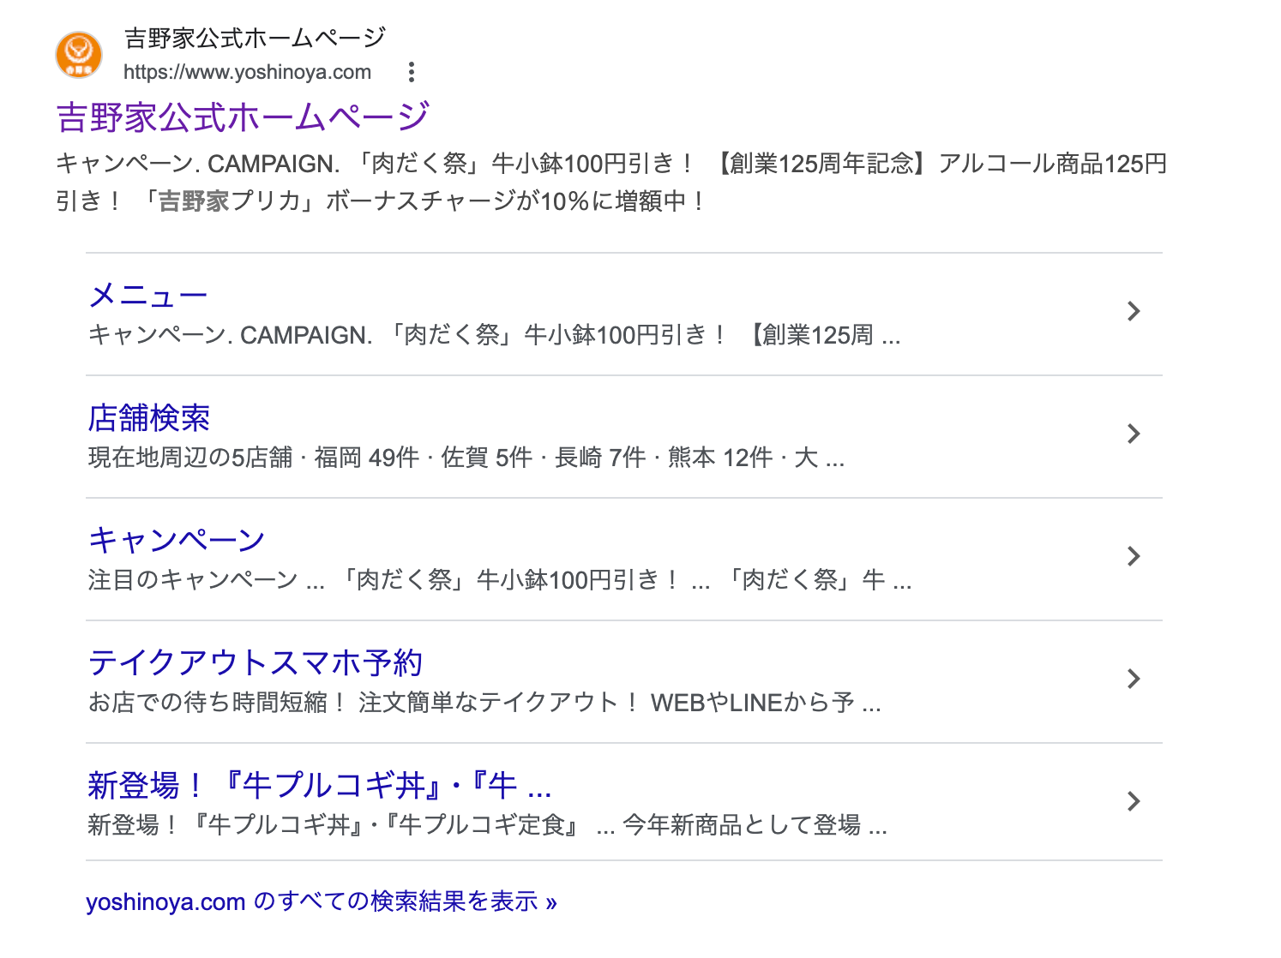1281x958 pixels.
Task: Click the chevron arrow in the 店舗検索 row
Action: tap(1134, 434)
